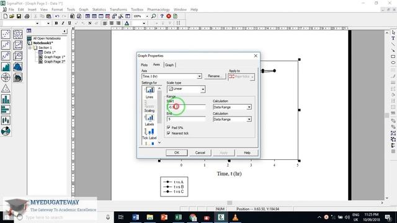Collapse the Section 1 tree node
The width and height of the screenshot is (397, 223).
(30, 48)
